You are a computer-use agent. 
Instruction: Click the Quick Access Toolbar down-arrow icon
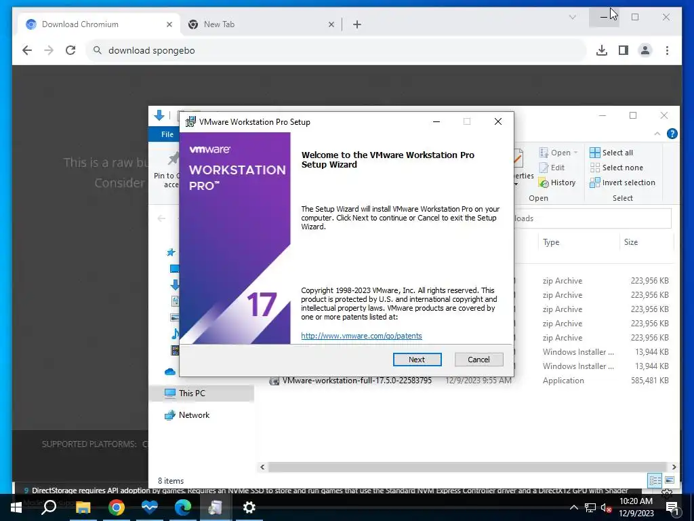click(159, 115)
